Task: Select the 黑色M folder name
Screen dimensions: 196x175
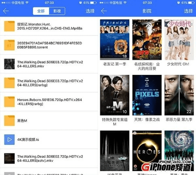Action: 22,121
